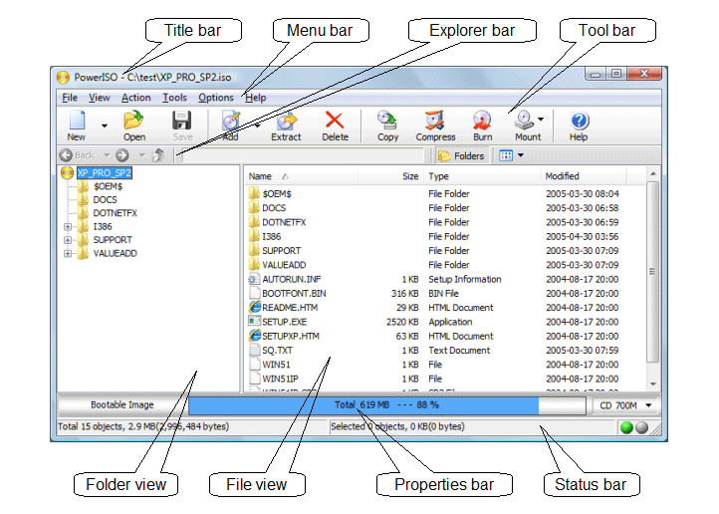
Task: Click the Bootable Image button
Action: 122,405
